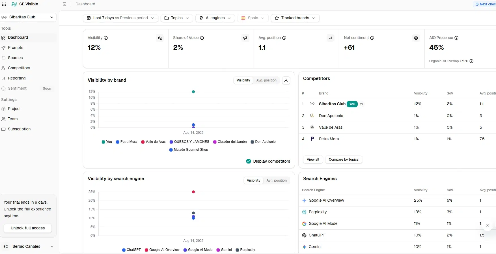This screenshot has height=254, width=496.
Task: Toggle Perplexity in the search engine chart legend
Action: tap(245, 250)
